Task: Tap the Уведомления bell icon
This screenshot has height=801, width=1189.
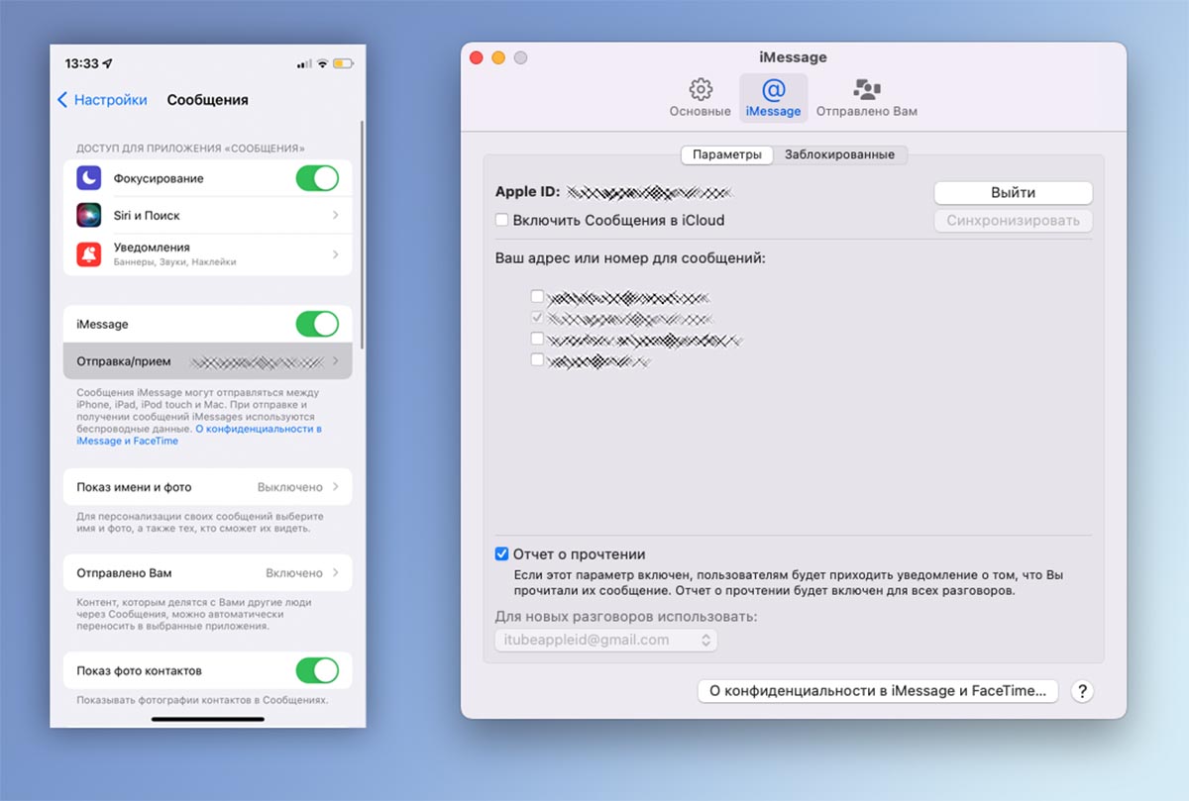Action: [89, 253]
